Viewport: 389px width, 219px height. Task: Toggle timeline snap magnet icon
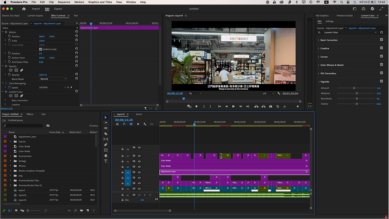[x=124, y=124]
